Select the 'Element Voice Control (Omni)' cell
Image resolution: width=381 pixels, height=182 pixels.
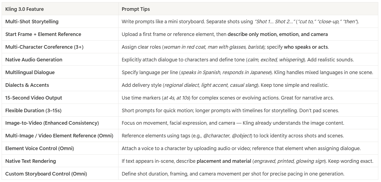pyautogui.click(x=40, y=148)
